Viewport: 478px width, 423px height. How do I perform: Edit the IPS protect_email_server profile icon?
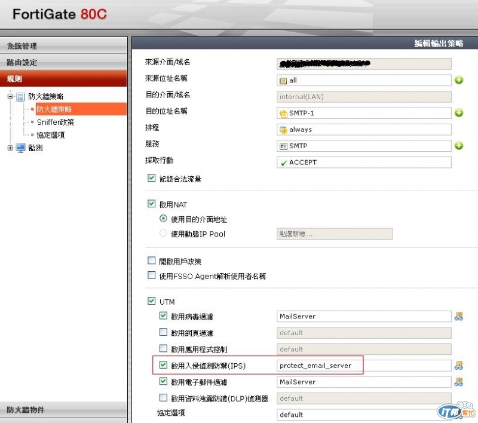(458, 366)
